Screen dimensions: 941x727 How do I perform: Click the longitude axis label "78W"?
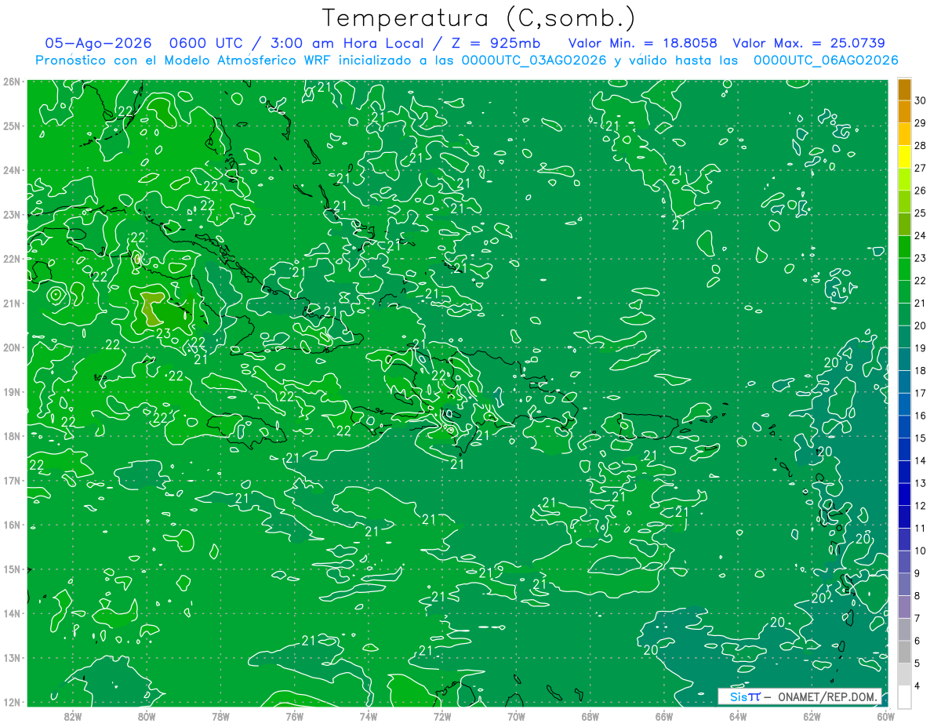(220, 716)
